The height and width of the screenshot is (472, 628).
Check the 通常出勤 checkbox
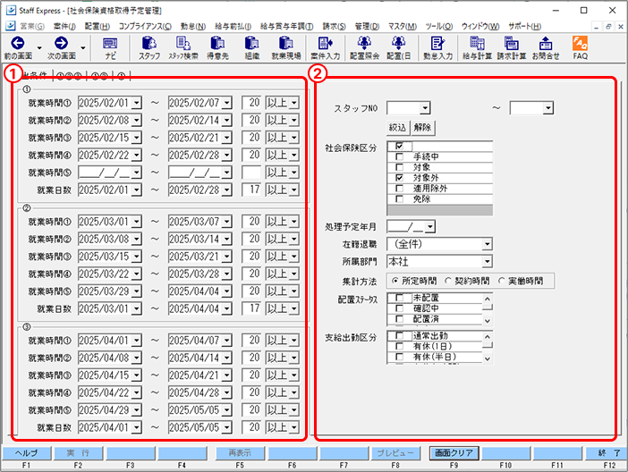tap(399, 335)
